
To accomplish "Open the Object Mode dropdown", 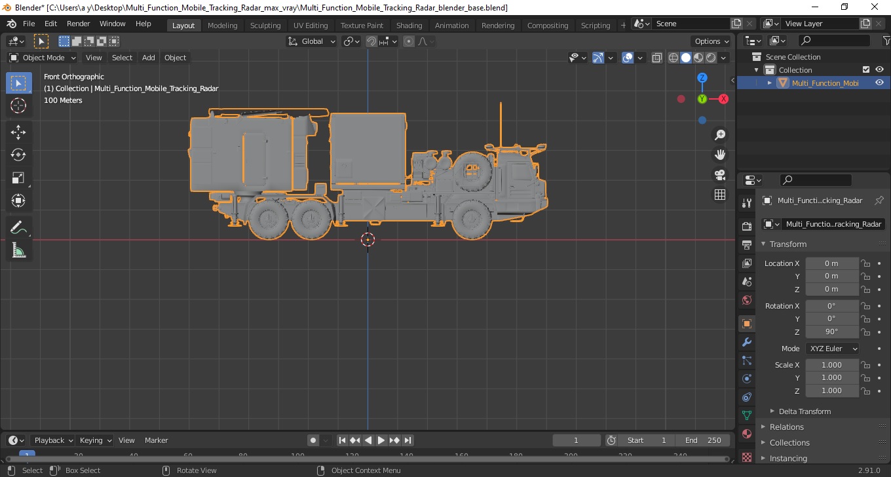I will point(43,58).
